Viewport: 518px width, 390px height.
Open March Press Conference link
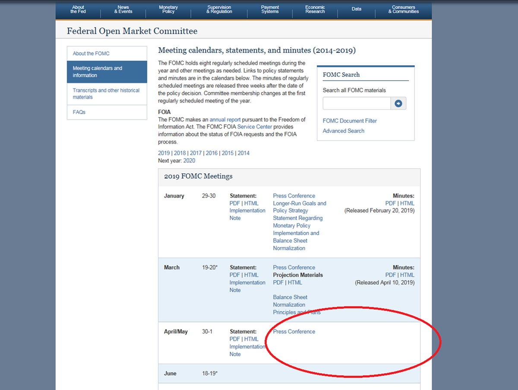point(294,267)
